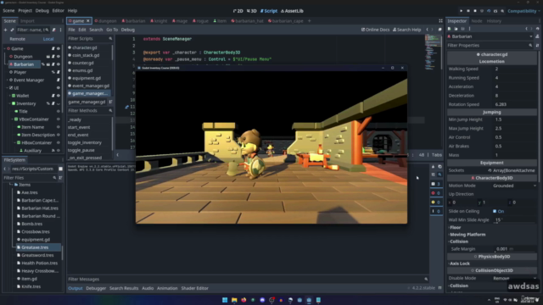This screenshot has height=305, width=543.
Task: Toggle visibility of UI node
Action: [59, 88]
